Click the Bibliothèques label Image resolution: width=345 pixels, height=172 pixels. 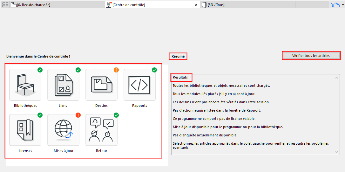[x=25, y=106]
